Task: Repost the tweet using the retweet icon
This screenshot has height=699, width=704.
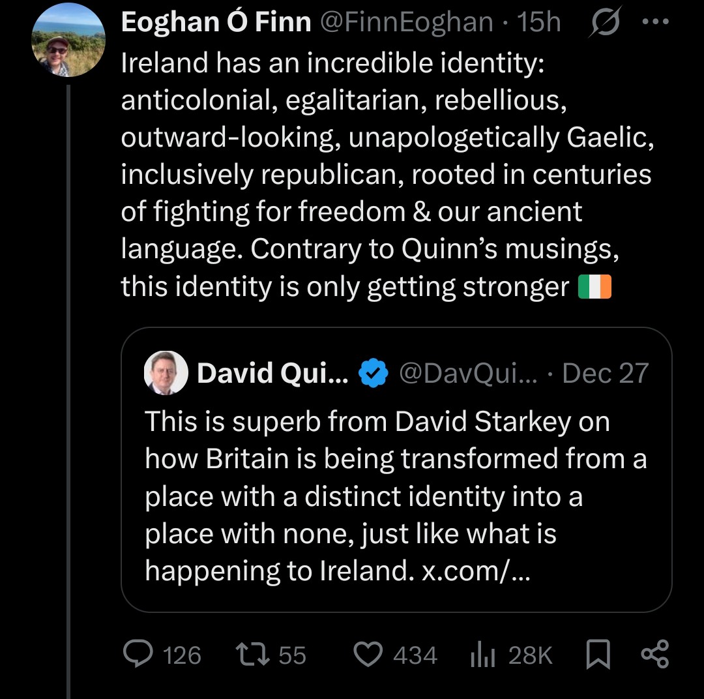Action: pos(251,655)
